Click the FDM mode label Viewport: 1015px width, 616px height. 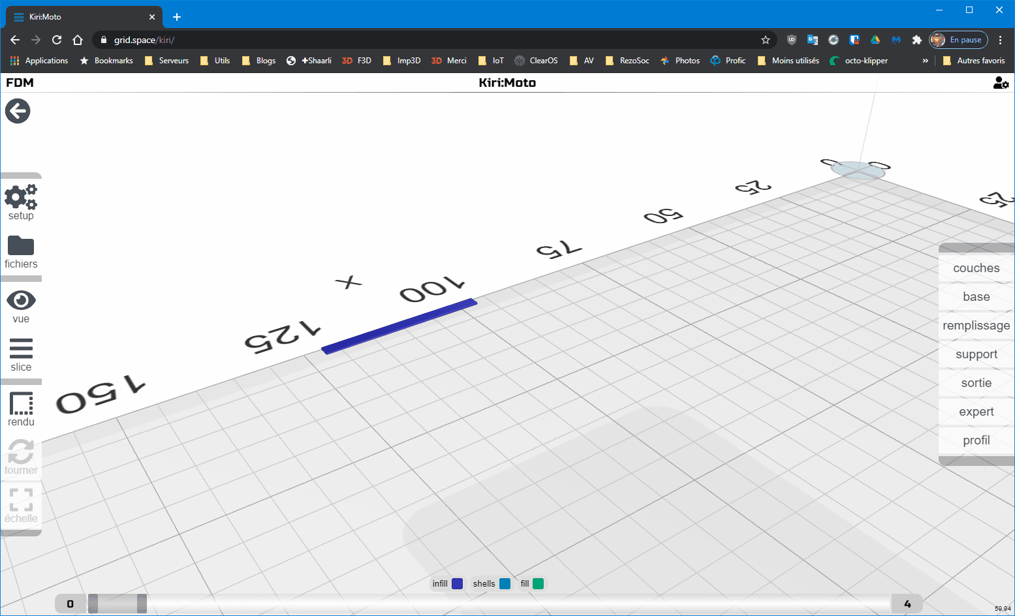point(20,83)
